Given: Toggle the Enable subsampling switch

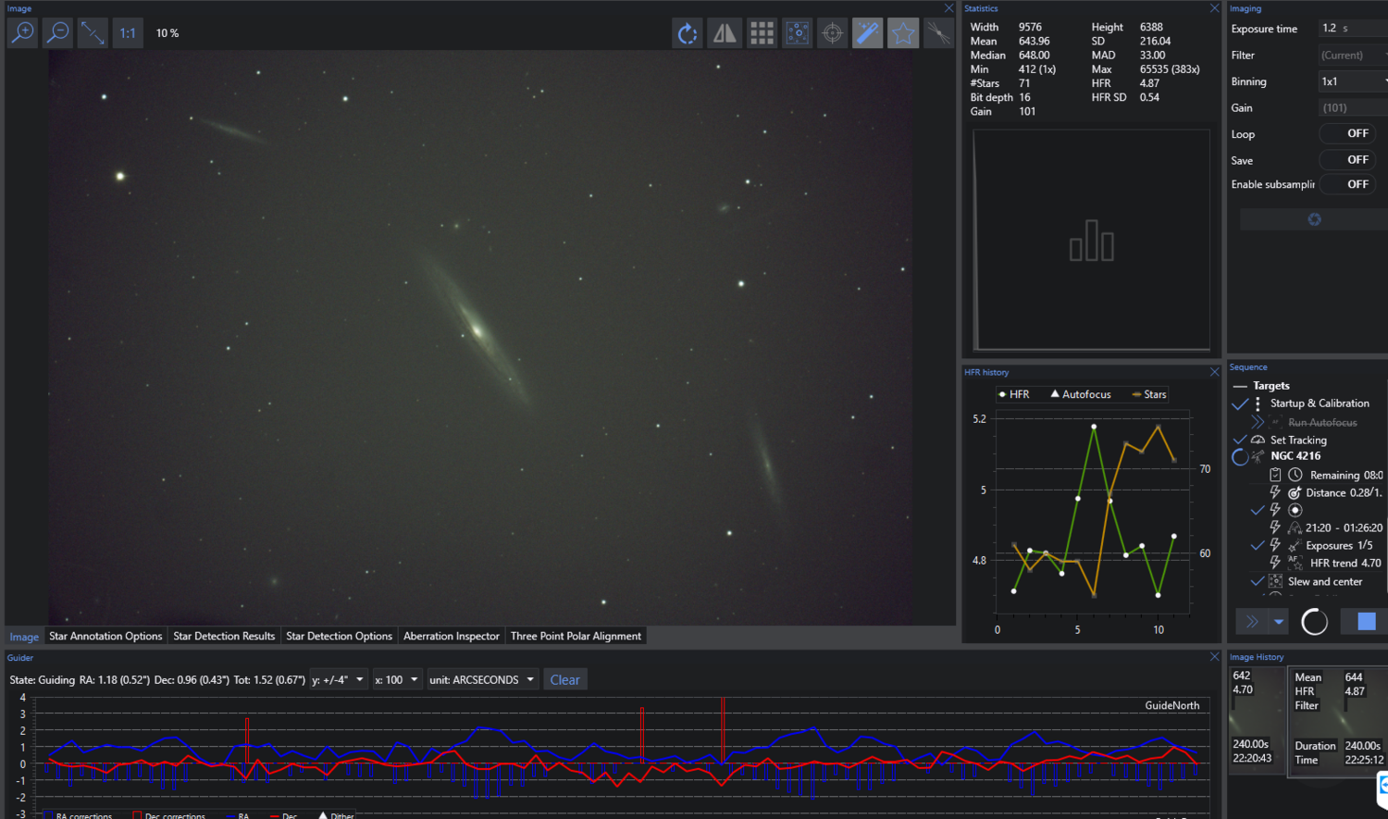Looking at the screenshot, I should [1347, 184].
